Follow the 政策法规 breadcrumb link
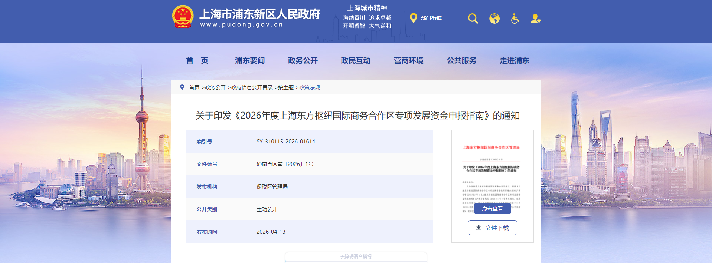The width and height of the screenshot is (712, 263). (x=309, y=87)
